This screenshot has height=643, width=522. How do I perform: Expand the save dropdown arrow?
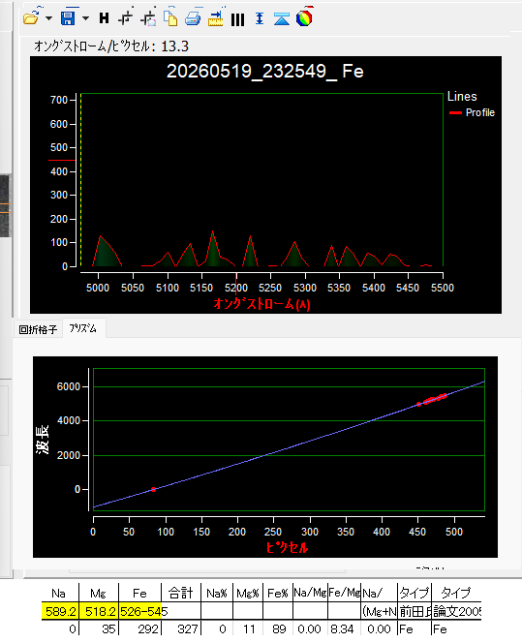pyautogui.click(x=85, y=18)
